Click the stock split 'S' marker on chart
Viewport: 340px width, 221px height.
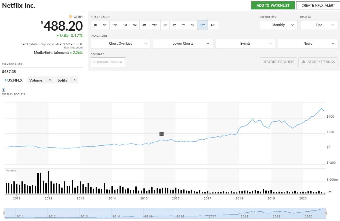point(161,134)
